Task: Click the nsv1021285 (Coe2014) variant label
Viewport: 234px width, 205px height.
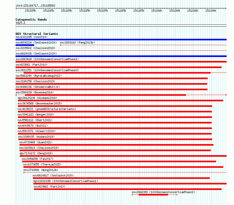Action: tap(32, 37)
